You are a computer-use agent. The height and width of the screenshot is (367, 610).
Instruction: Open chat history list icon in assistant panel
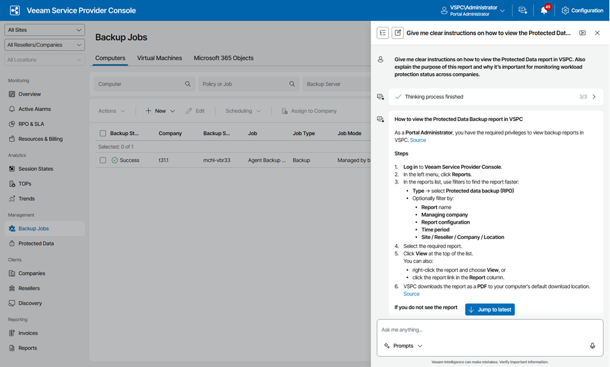383,33
